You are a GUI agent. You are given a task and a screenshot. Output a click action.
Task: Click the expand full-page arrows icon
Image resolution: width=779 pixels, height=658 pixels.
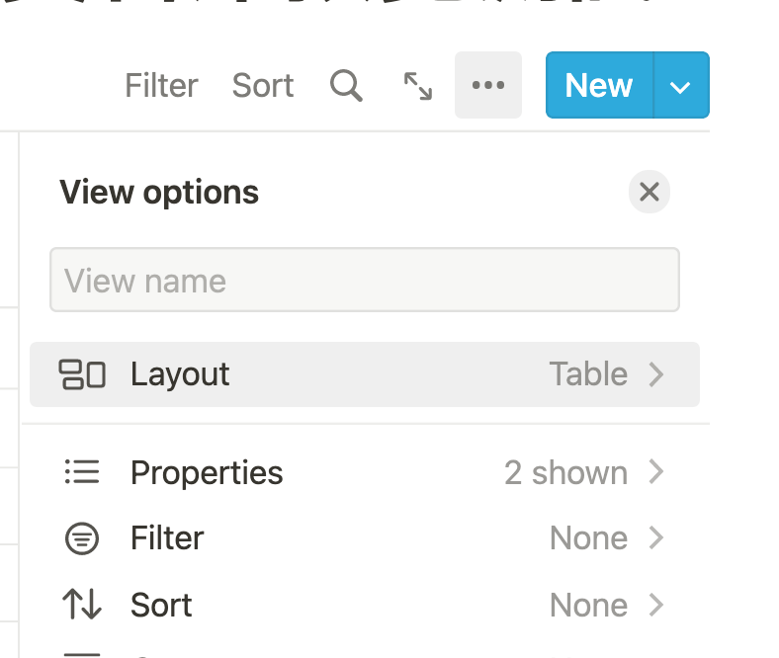418,86
